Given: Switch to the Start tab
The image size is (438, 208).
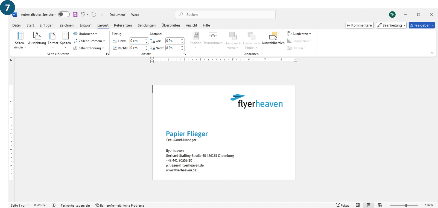Looking at the screenshot, I should [x=30, y=25].
